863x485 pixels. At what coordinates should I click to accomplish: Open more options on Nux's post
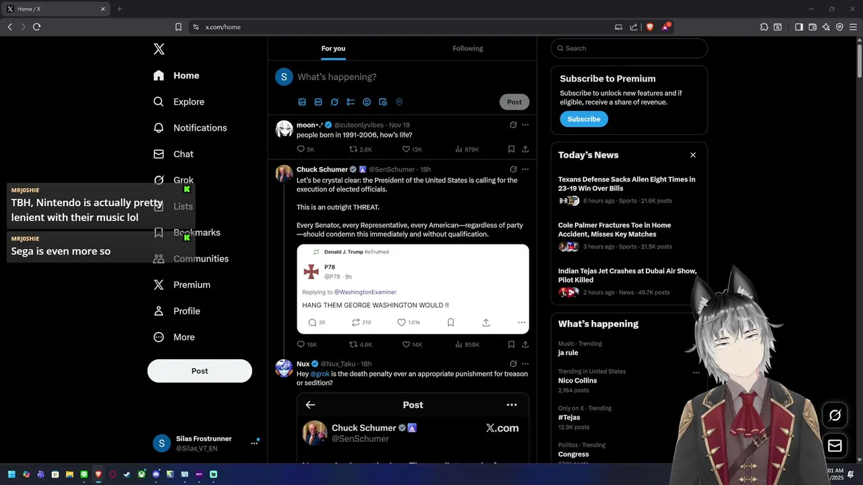click(x=525, y=364)
